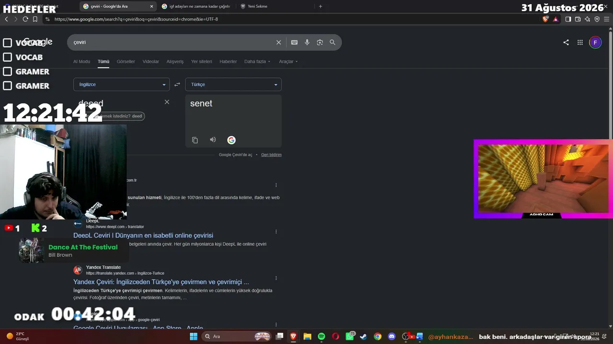Open the browser hamburger menu
Image resolution: width=613 pixels, height=344 pixels.
607,19
